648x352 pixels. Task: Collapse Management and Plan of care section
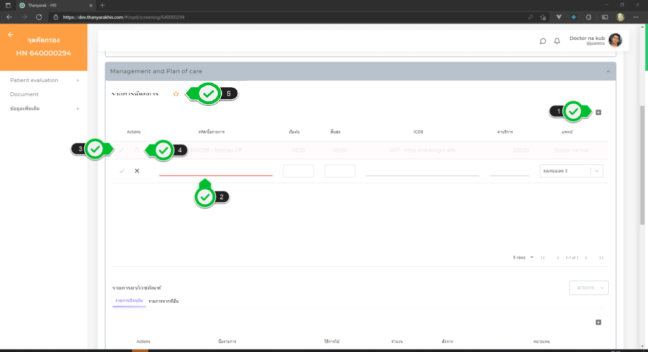tap(608, 71)
